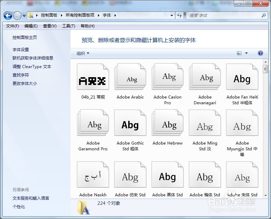Click the scrollbar down arrow
271x219 pixels.
tap(266, 196)
